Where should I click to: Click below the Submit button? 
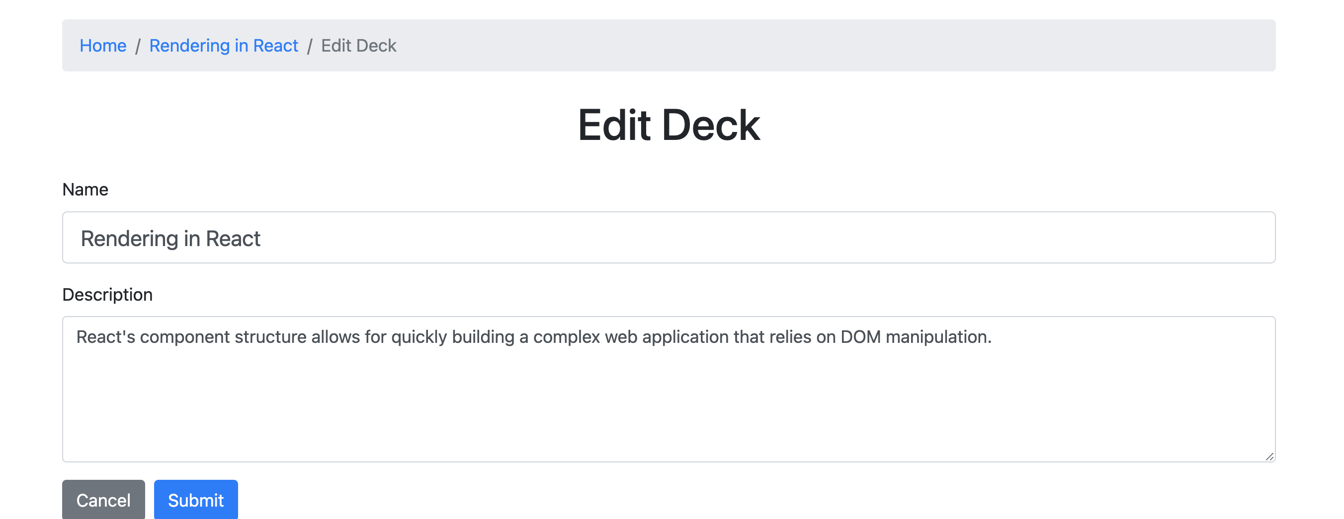point(196,518)
